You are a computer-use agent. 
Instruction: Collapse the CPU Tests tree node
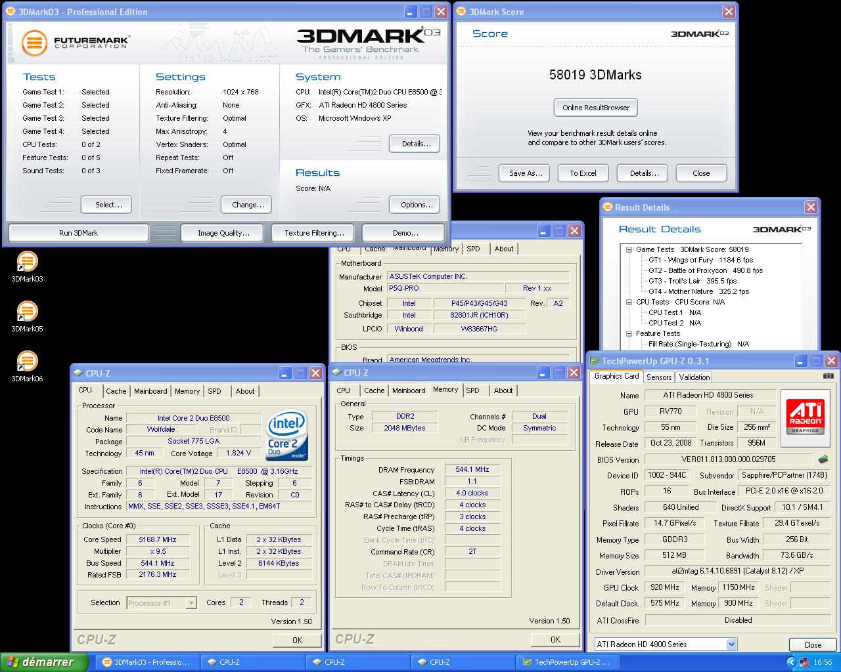pos(629,302)
